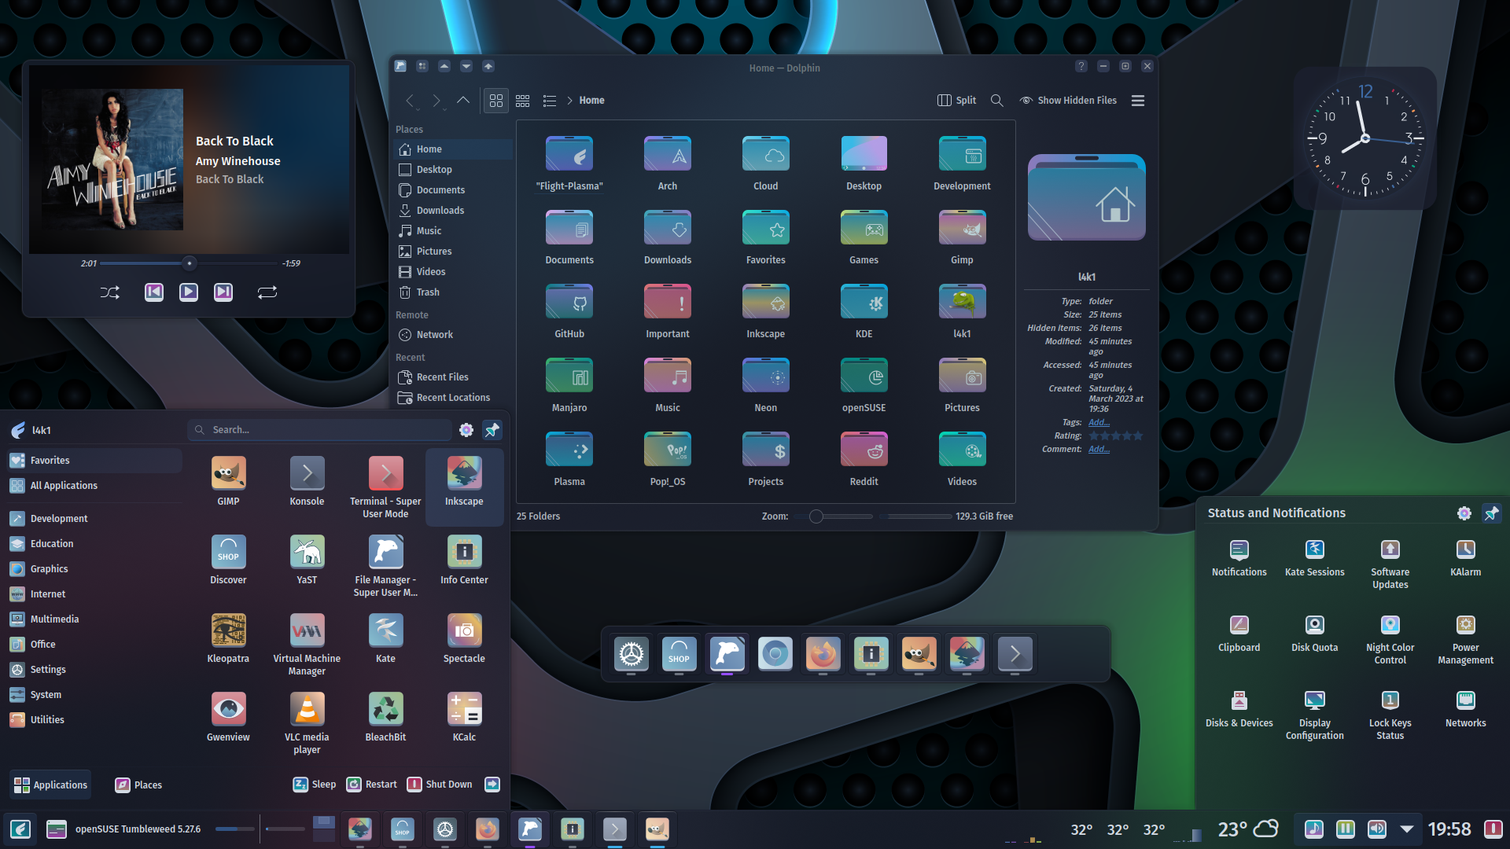Select All Applications in launcher
The height and width of the screenshot is (849, 1510).
(x=94, y=486)
